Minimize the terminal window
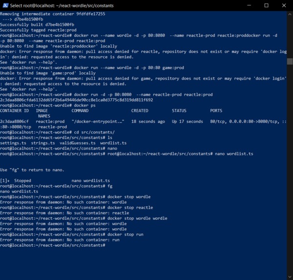The image size is (293, 280). 249,5
